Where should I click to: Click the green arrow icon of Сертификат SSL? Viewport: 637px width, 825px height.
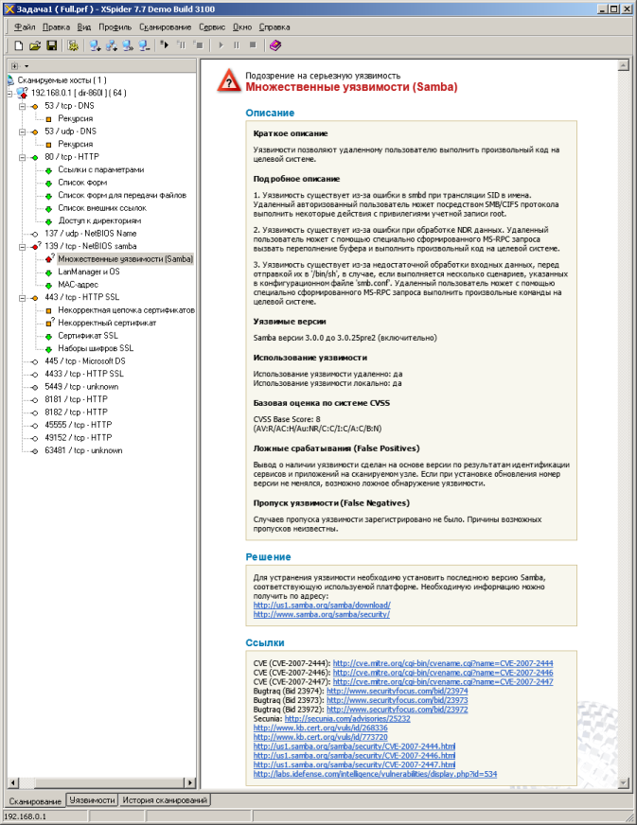[x=48, y=336]
